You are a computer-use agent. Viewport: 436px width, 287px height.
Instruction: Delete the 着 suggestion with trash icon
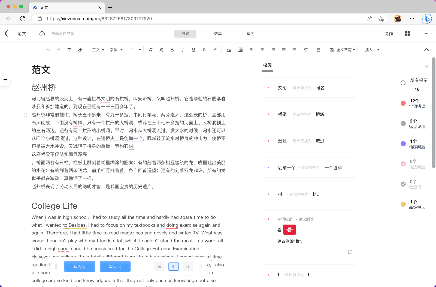point(350,251)
